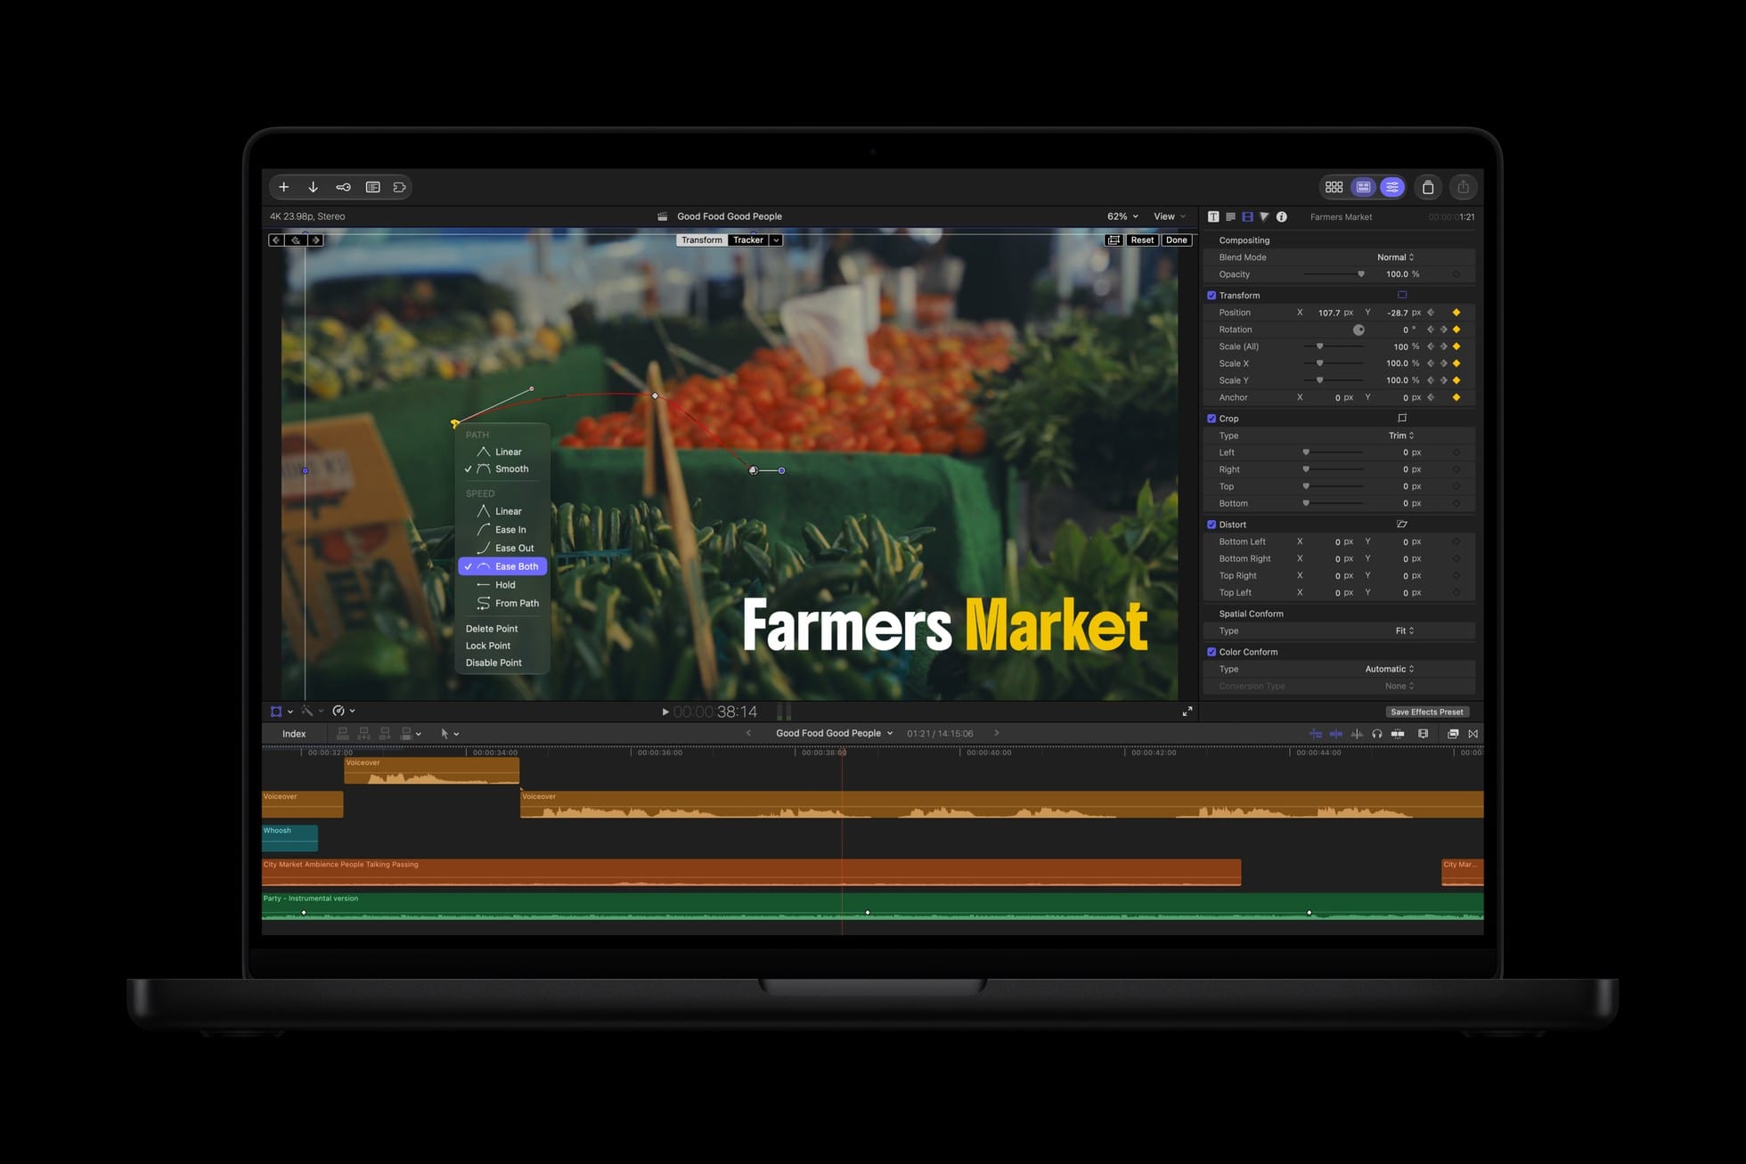Click the Scale (All) slider
1746x1164 pixels.
(x=1334, y=346)
